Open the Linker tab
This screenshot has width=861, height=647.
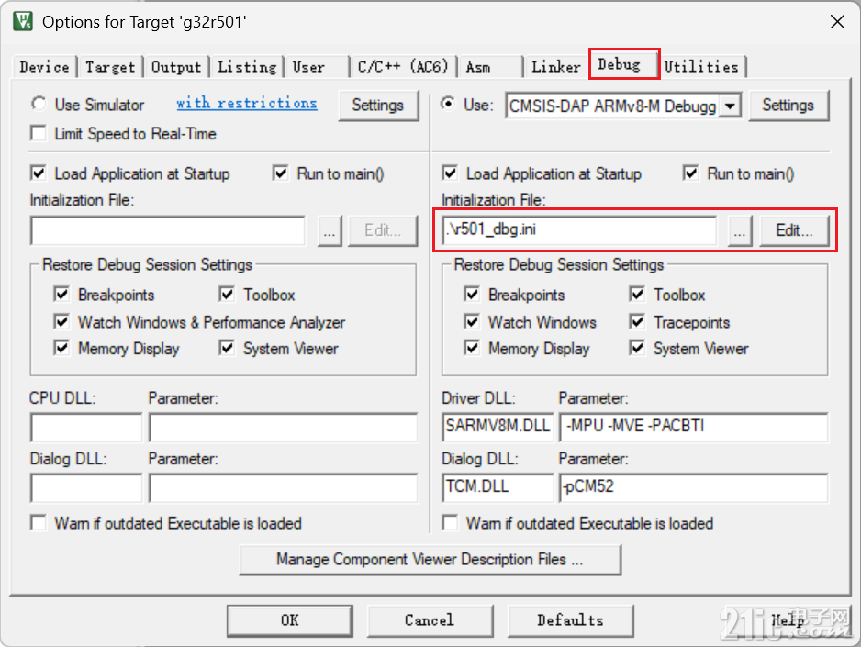click(x=555, y=67)
